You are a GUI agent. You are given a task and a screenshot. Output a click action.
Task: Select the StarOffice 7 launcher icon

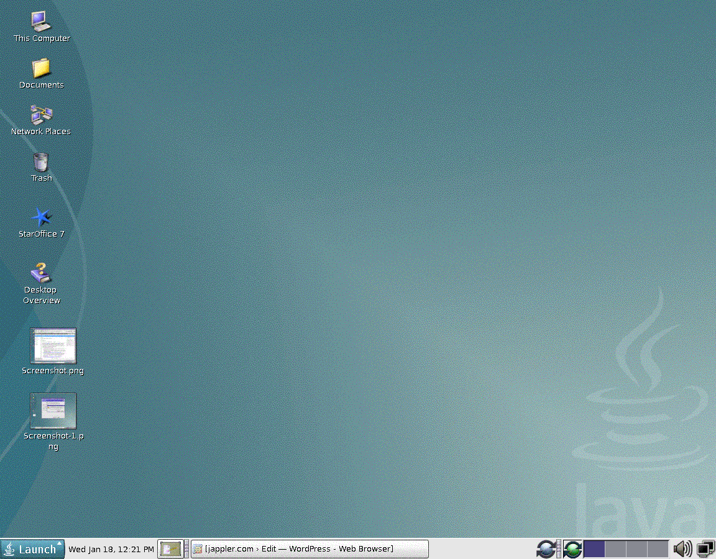42,217
